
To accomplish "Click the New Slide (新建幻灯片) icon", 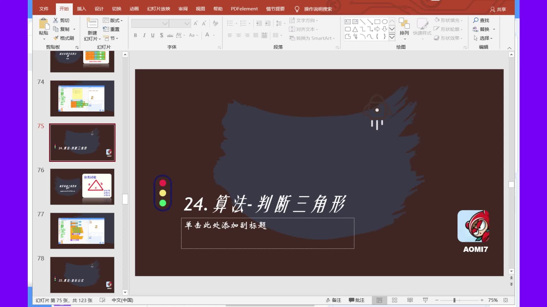I will [92, 23].
